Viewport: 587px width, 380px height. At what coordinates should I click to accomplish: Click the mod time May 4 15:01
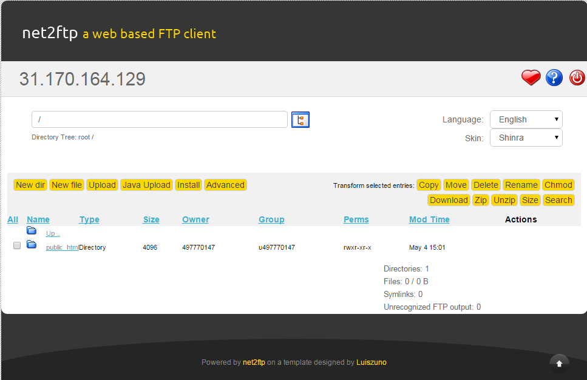click(427, 247)
